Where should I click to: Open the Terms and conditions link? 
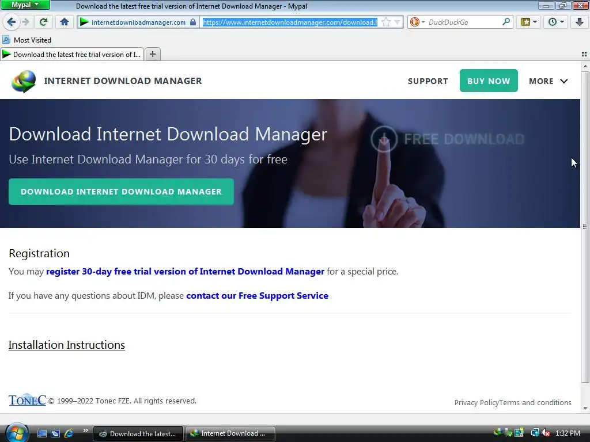pos(535,402)
